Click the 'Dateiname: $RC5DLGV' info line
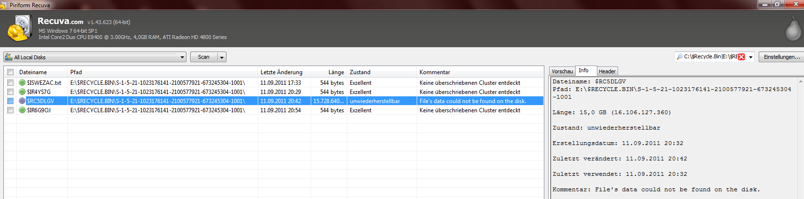The width and height of the screenshot is (804, 199). pyautogui.click(x=589, y=81)
